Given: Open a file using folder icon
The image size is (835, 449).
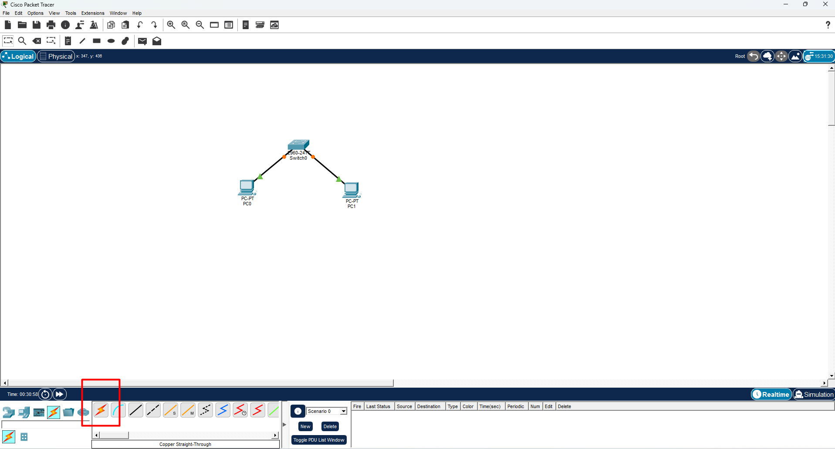Looking at the screenshot, I should click(22, 25).
